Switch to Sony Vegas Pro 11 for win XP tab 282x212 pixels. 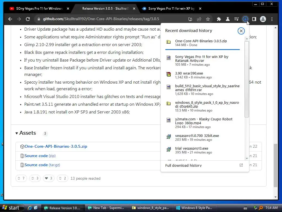pos(171,9)
